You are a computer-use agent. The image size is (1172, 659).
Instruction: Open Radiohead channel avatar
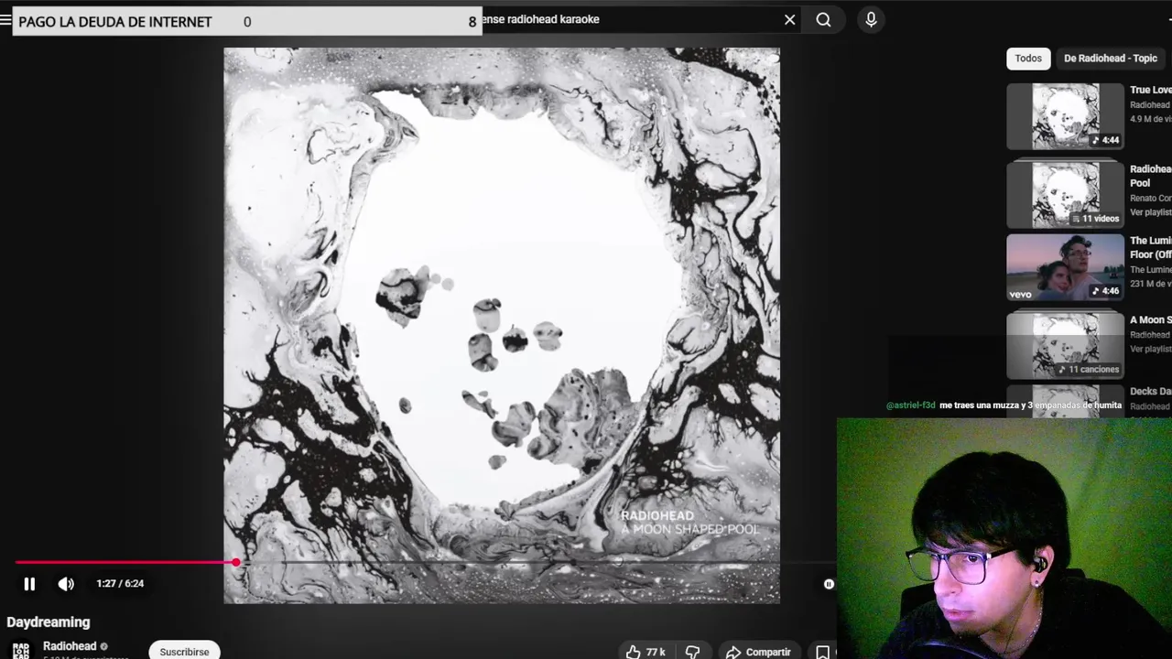click(20, 651)
